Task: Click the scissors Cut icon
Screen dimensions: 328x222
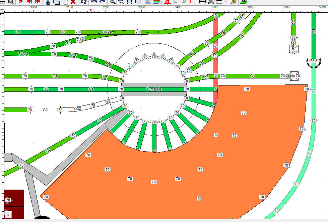Action: click(48, 2)
